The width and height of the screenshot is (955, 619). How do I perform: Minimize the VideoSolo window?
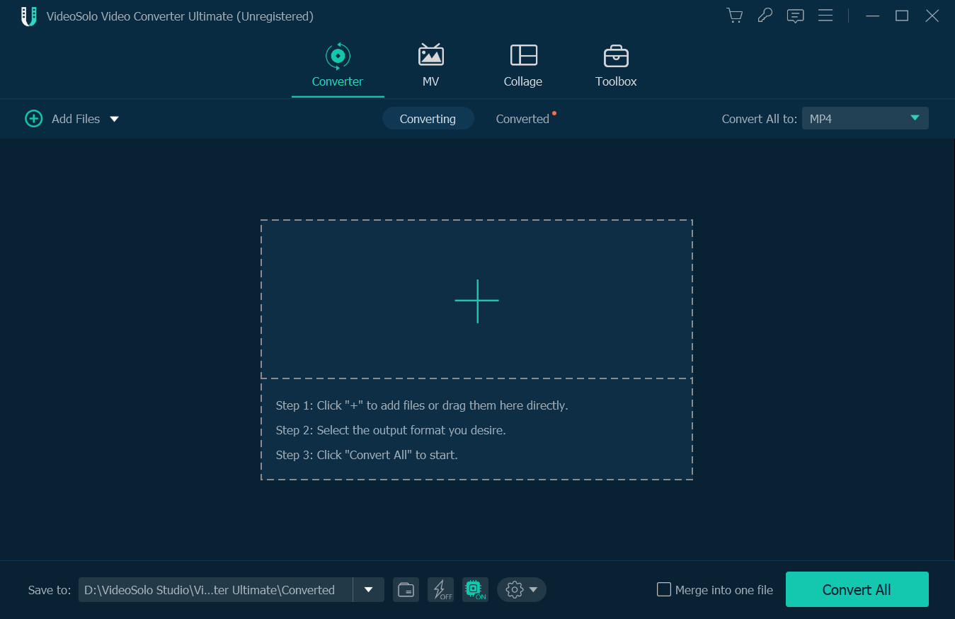click(x=872, y=16)
